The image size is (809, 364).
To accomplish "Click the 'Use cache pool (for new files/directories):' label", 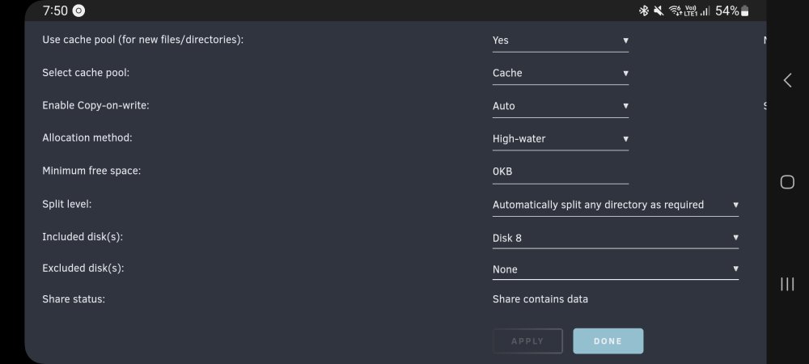I will point(143,40).
